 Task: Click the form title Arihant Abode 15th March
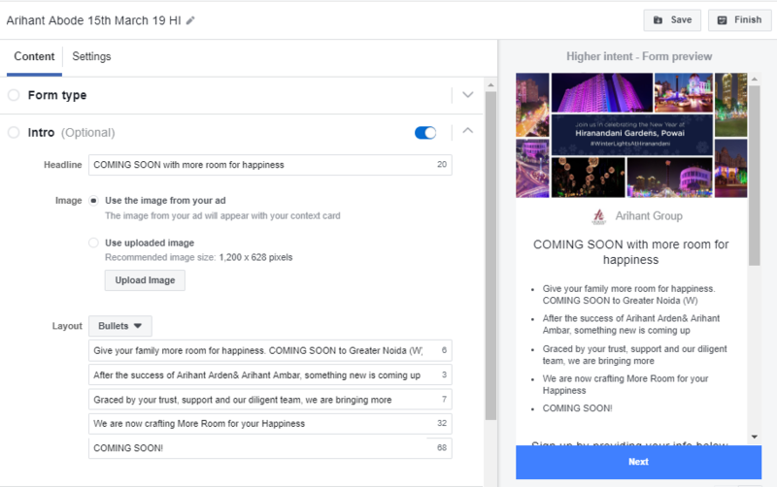point(93,20)
